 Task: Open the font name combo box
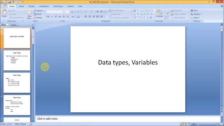55,12
